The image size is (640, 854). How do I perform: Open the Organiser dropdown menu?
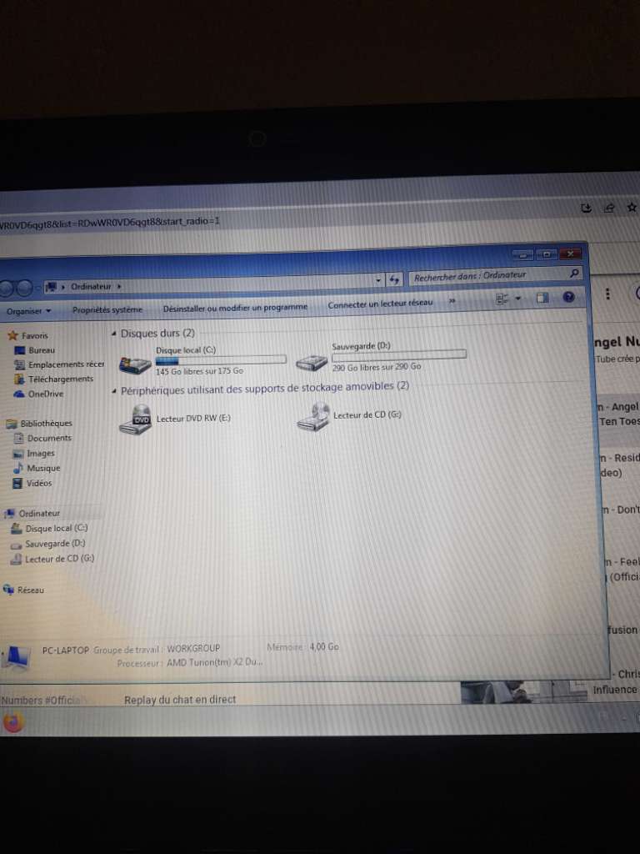(x=29, y=311)
